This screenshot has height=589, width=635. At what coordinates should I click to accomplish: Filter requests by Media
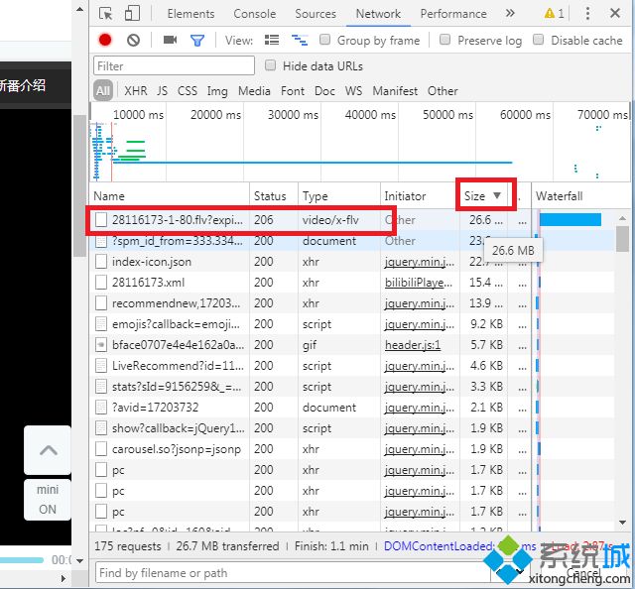(254, 90)
